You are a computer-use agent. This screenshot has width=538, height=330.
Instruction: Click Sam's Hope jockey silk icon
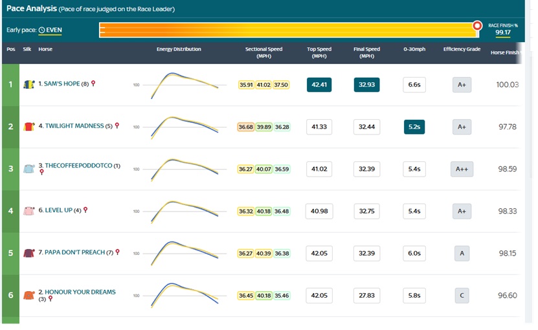pos(28,84)
